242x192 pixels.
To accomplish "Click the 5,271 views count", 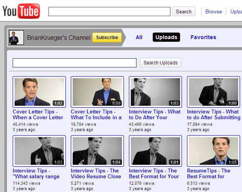I will (82, 183).
